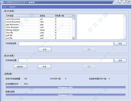The width and height of the screenshot is (132, 102).
Task: Select the 'xml file' row
Action: click(39, 38)
